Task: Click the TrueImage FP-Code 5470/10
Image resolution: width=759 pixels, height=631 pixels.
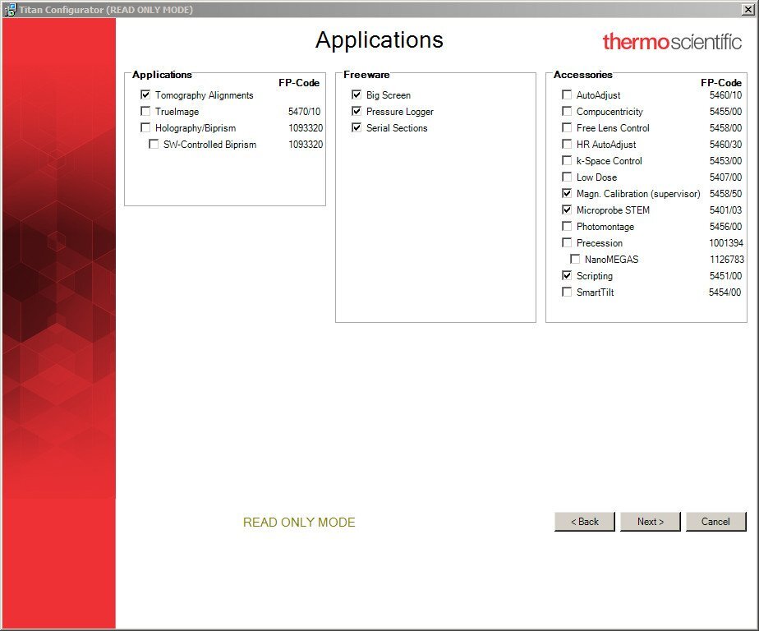Action: click(x=305, y=112)
